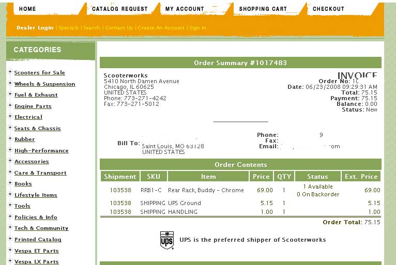
Task: Click the Phone: 773-271-4242 text
Action: click(x=135, y=98)
